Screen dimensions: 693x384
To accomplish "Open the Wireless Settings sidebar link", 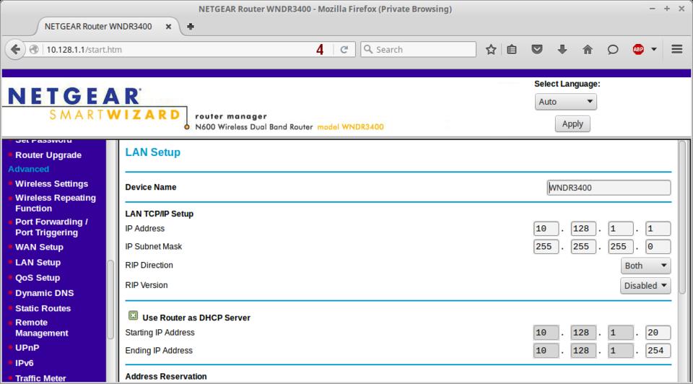I will (51, 183).
